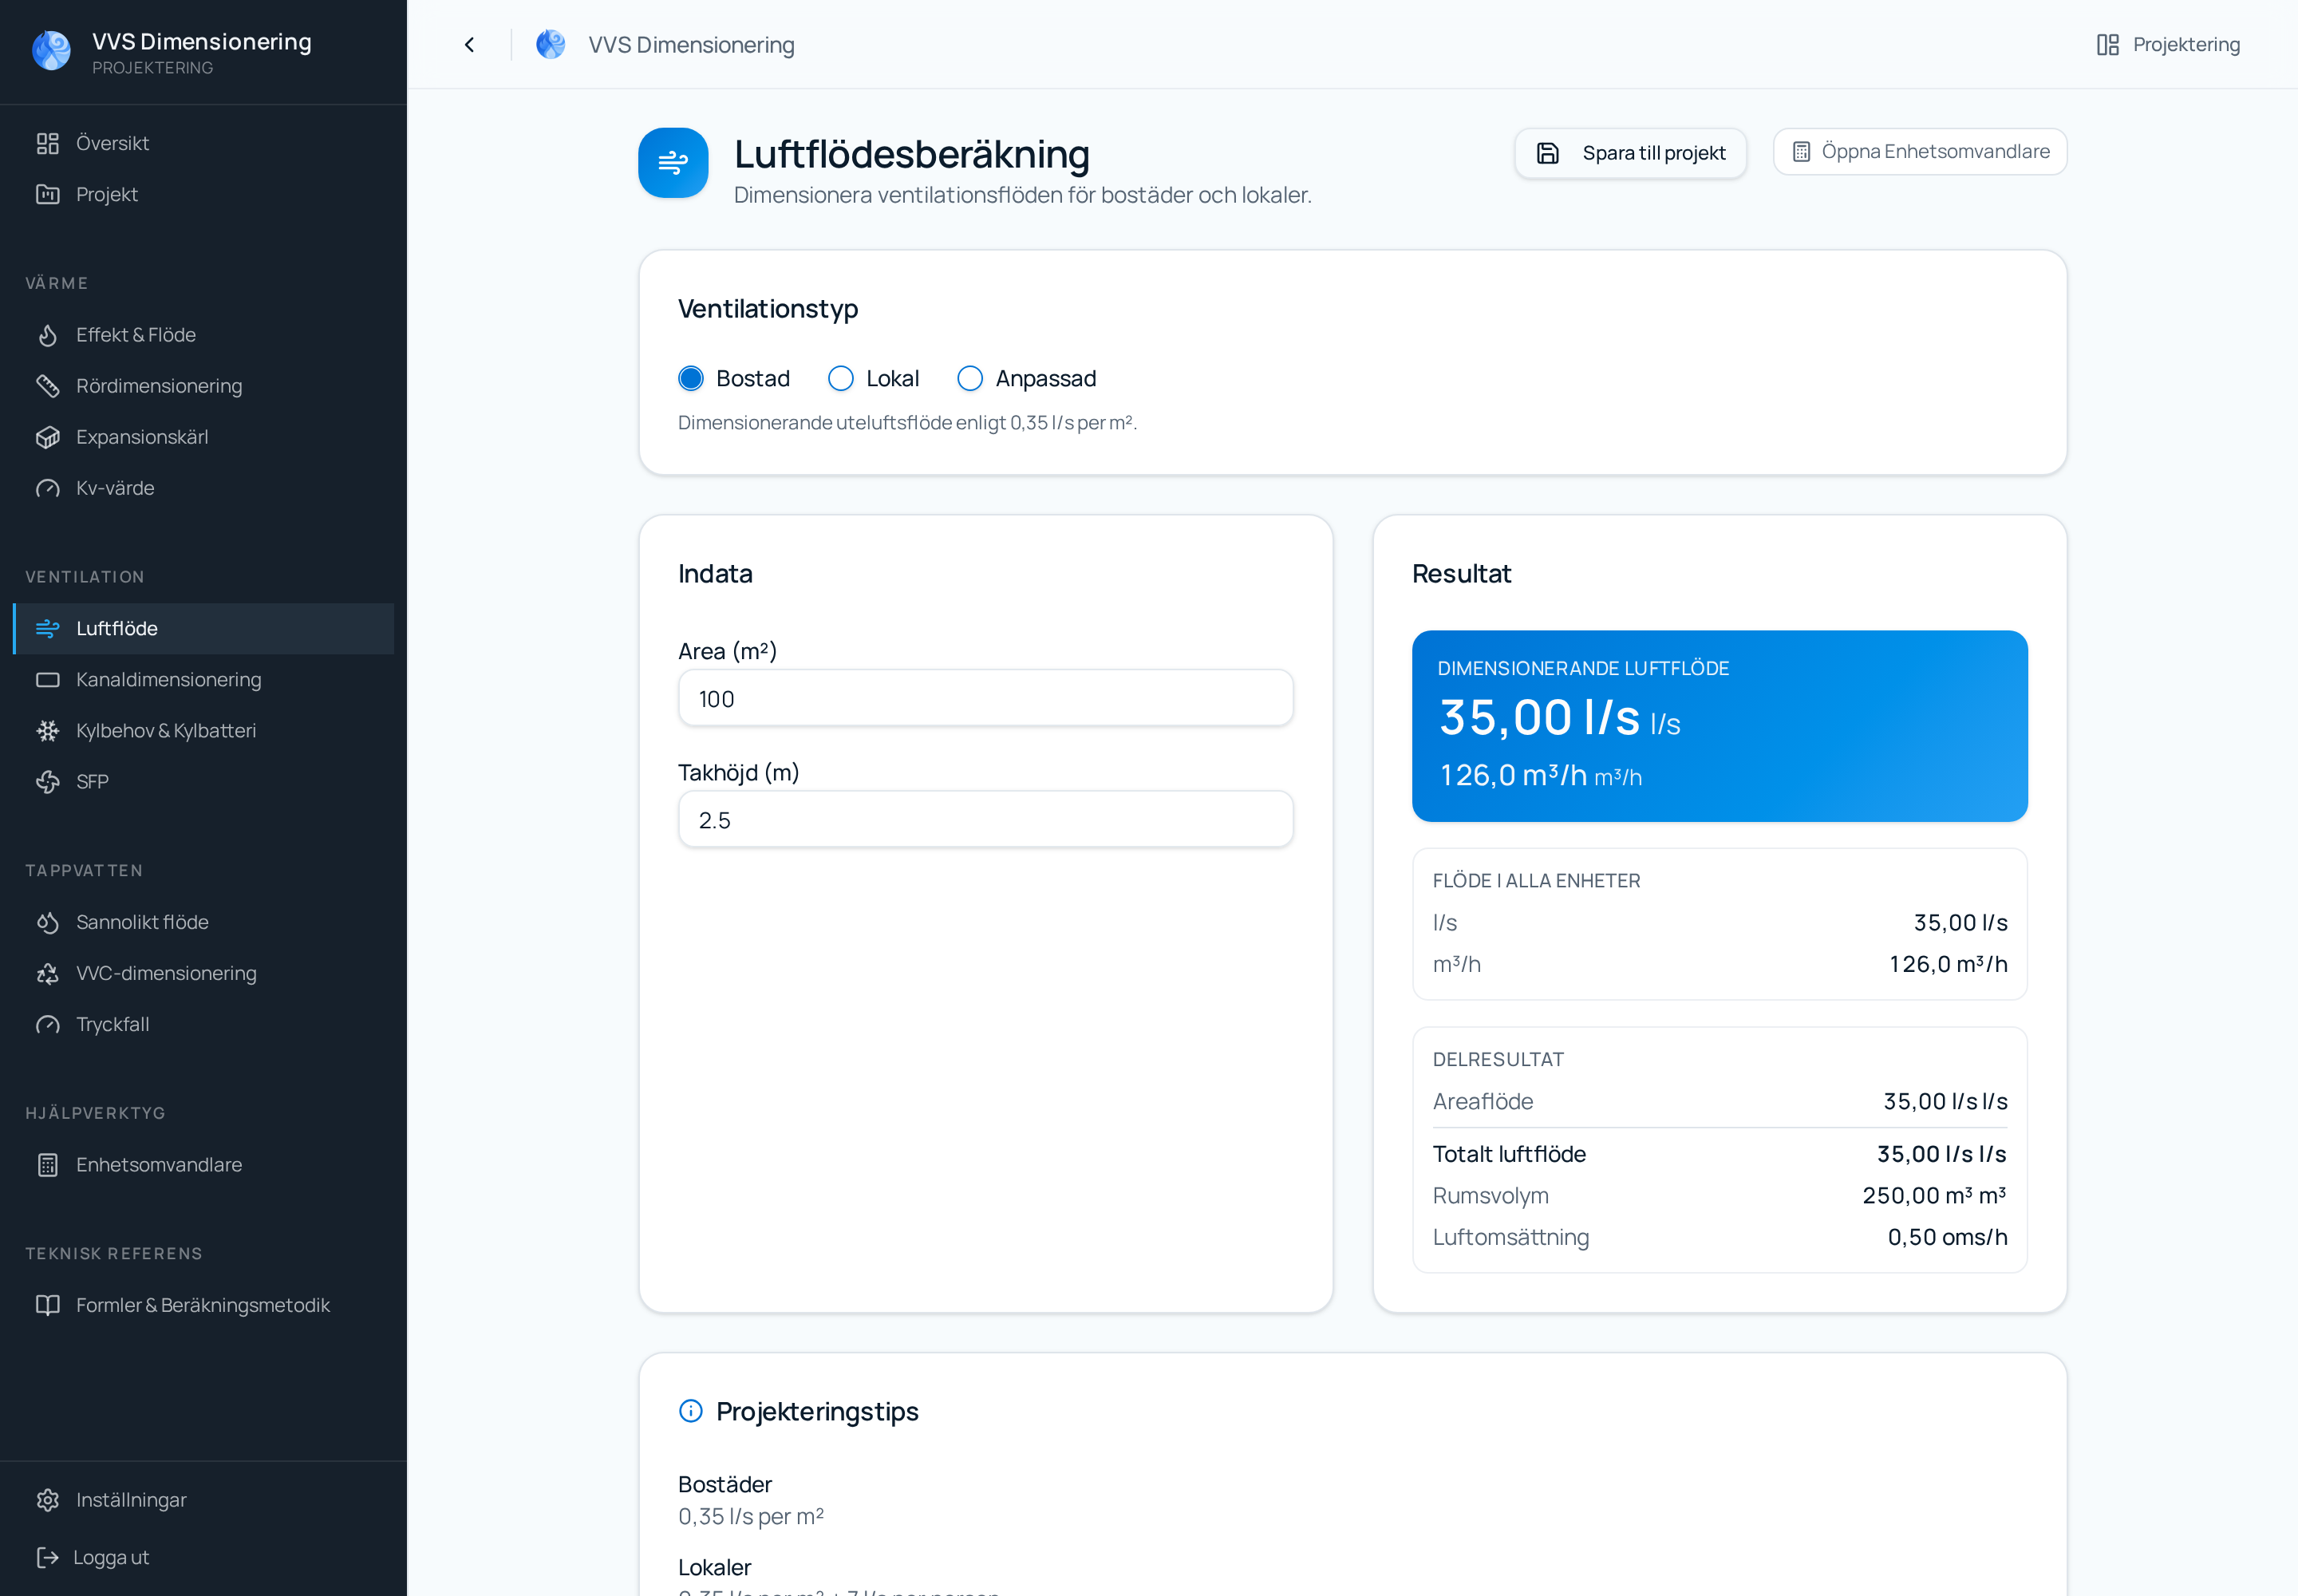Click the Areaflöde value 35,00 l/s

[1945, 1102]
